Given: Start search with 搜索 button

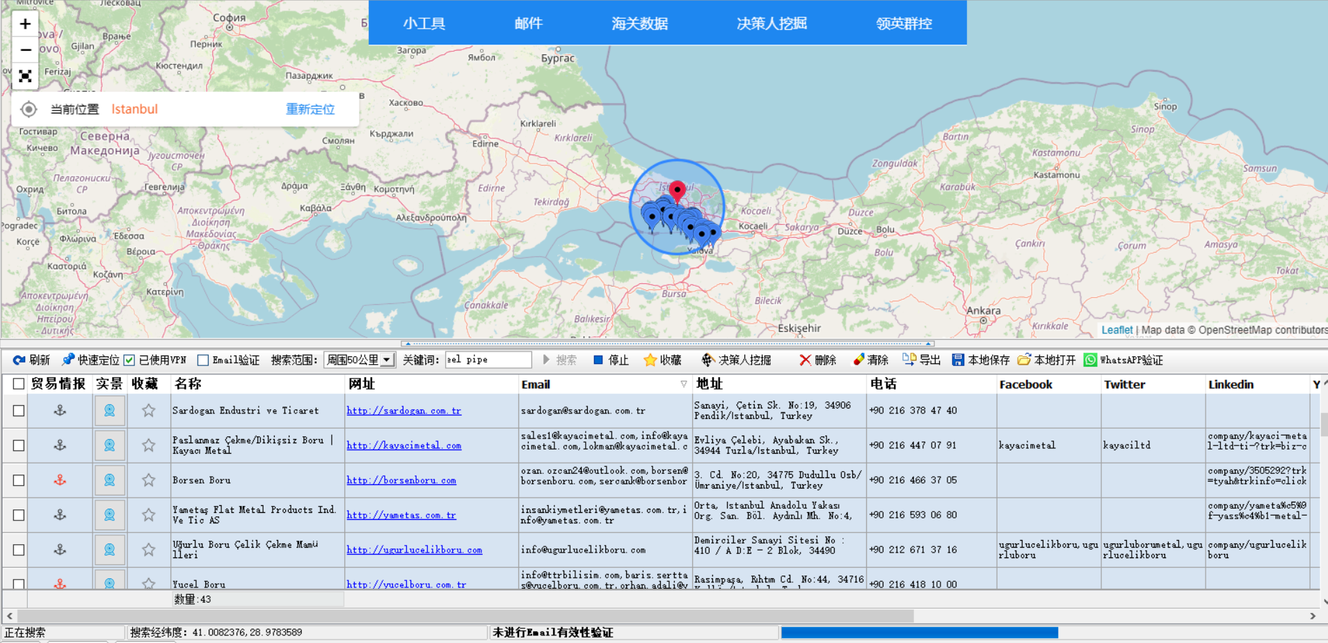Looking at the screenshot, I should [559, 360].
